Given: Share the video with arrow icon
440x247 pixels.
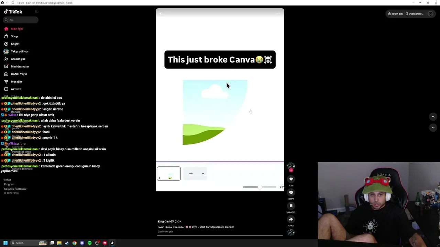Looking at the screenshot, I should pyautogui.click(x=291, y=219).
